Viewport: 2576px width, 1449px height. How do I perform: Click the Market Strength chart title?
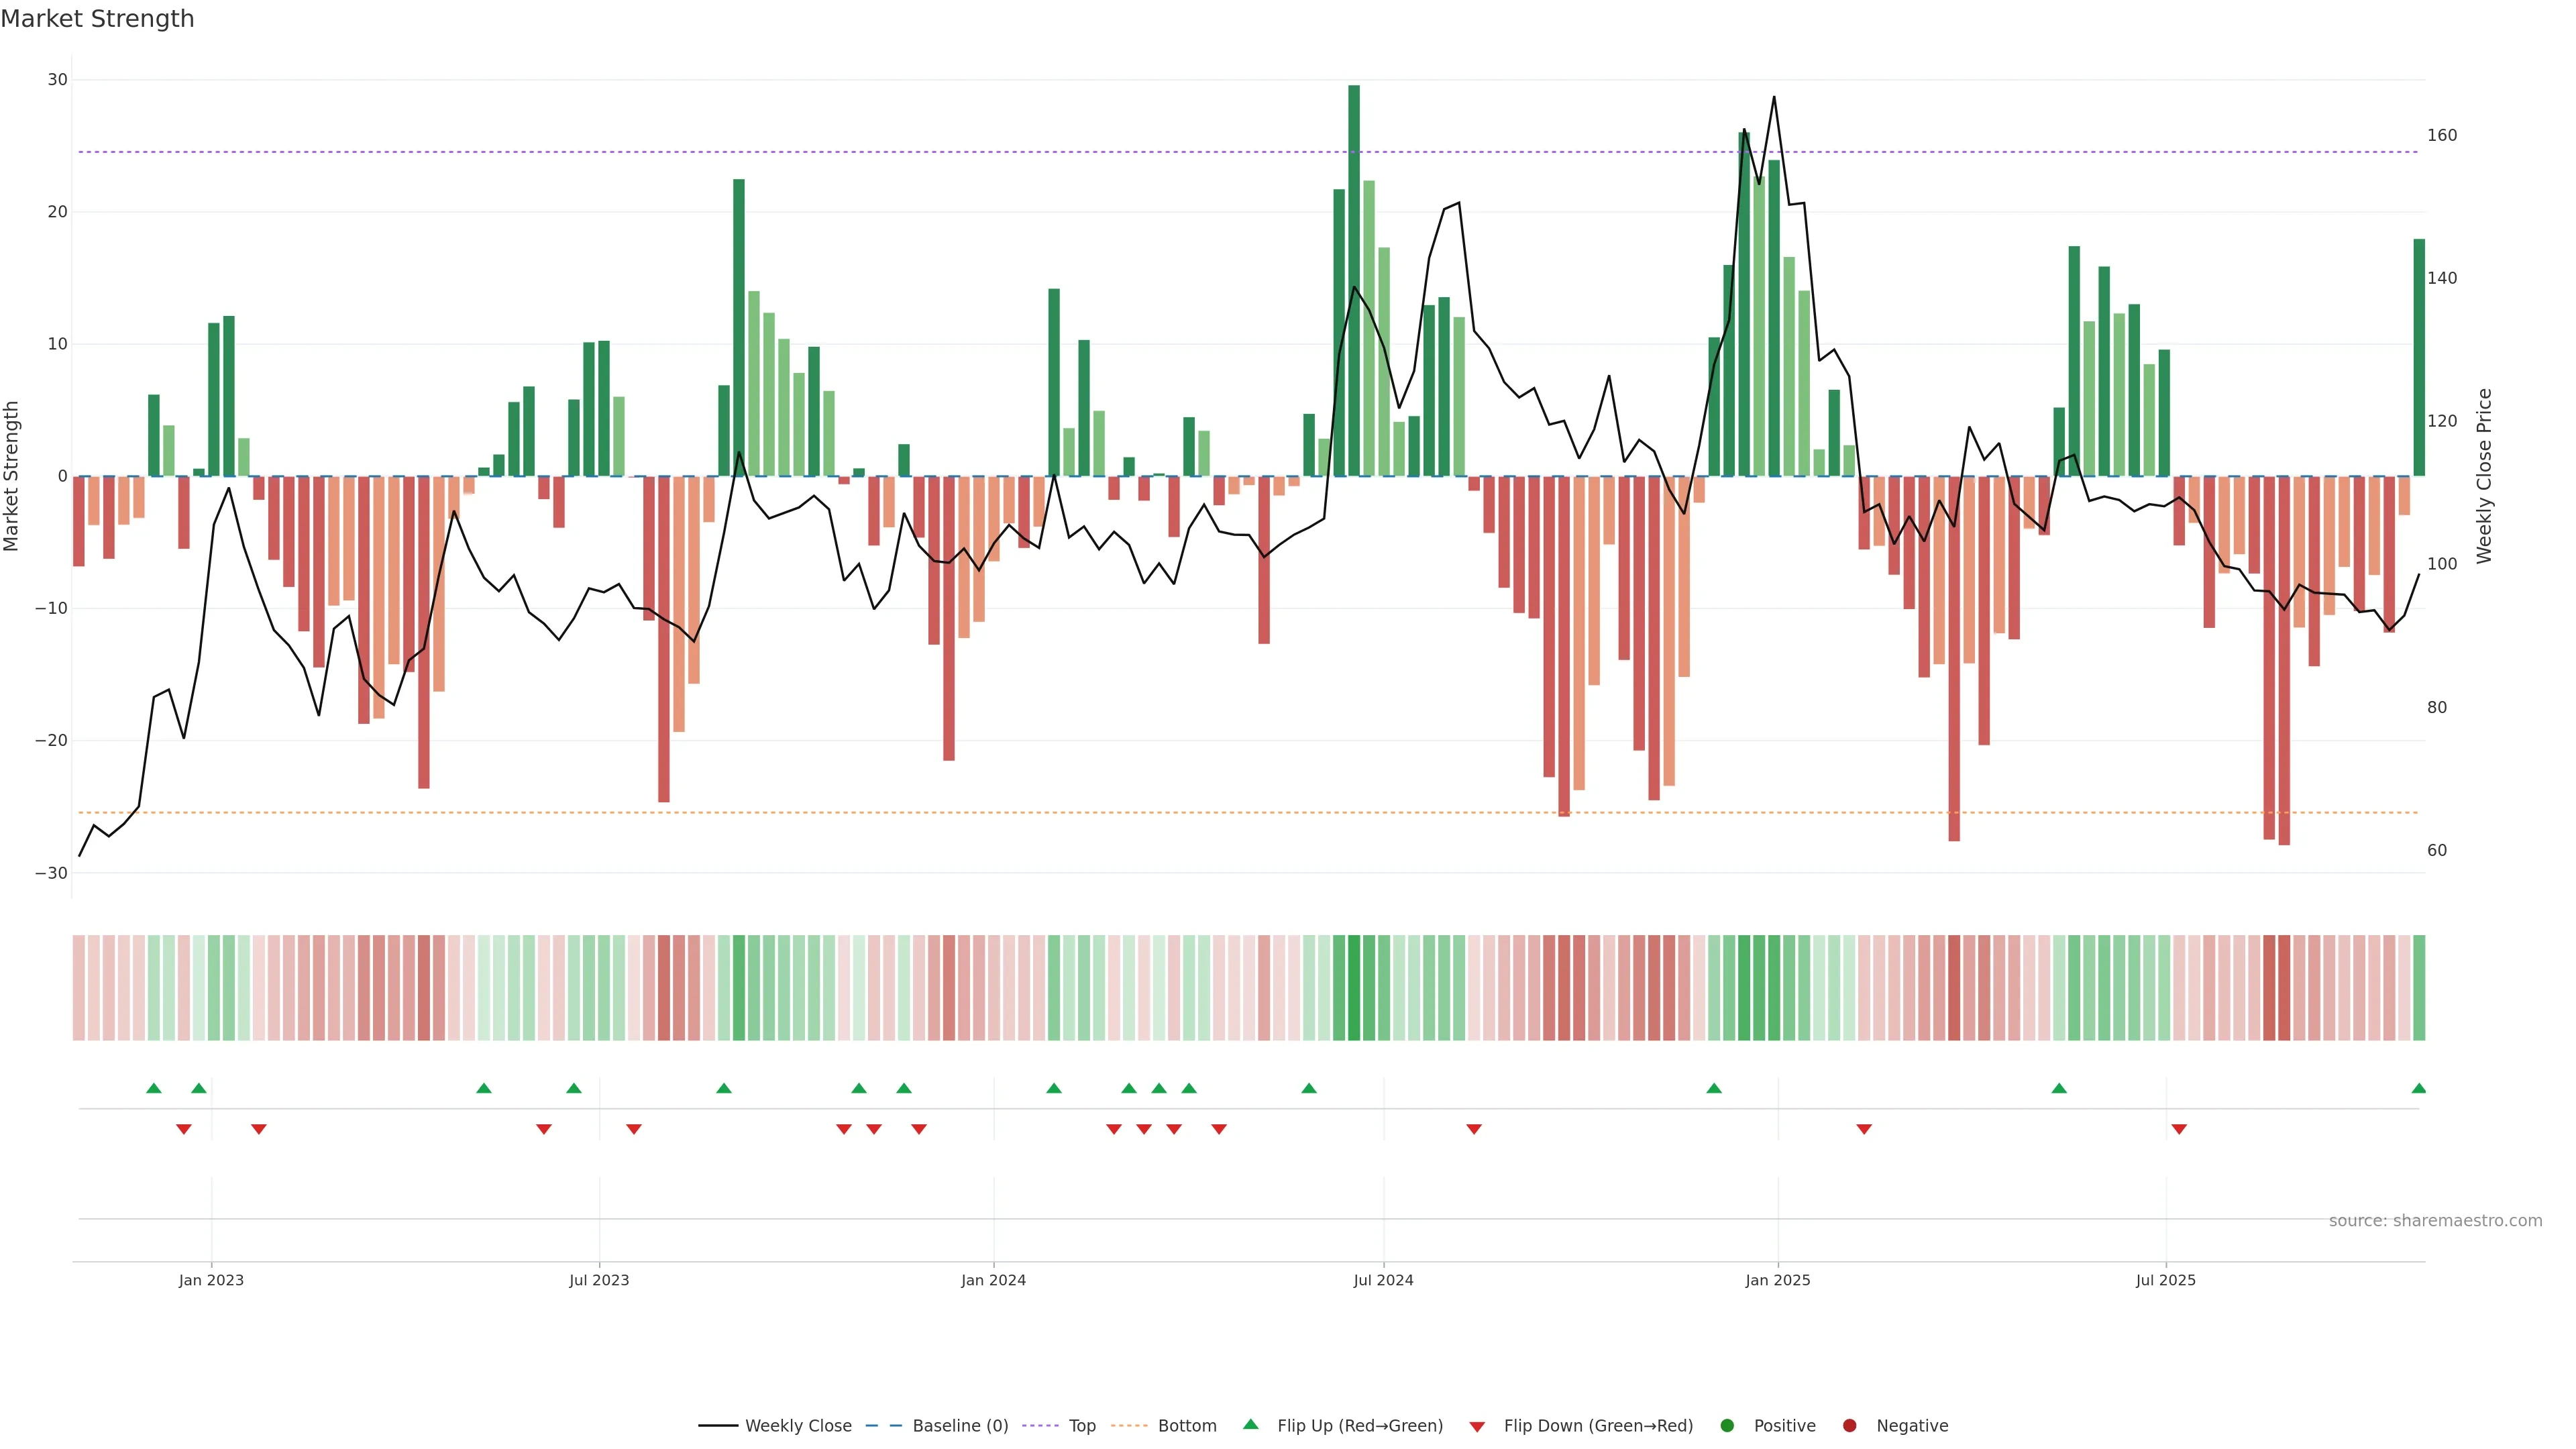point(97,19)
